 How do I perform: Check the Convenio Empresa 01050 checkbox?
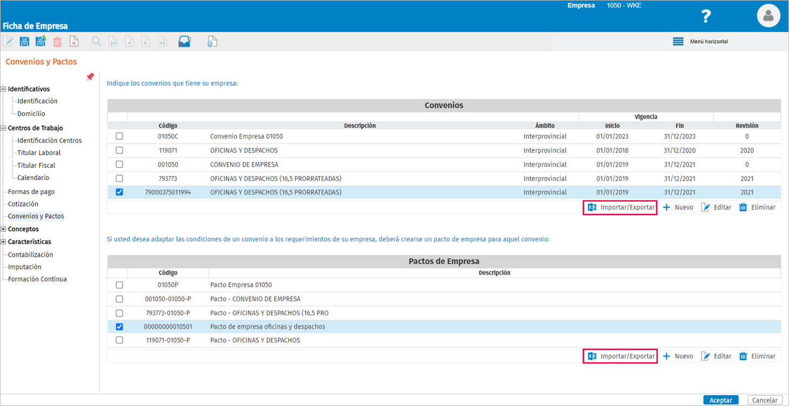tap(119, 136)
